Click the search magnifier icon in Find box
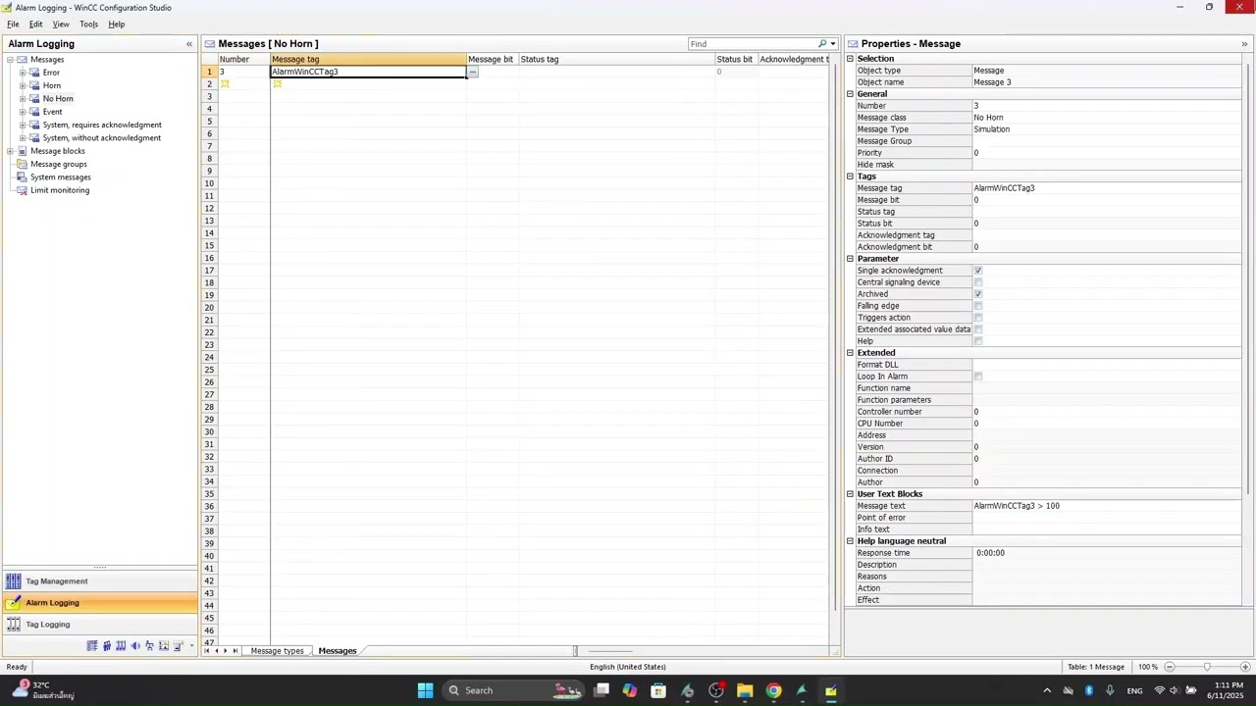The width and height of the screenshot is (1256, 706). click(822, 44)
